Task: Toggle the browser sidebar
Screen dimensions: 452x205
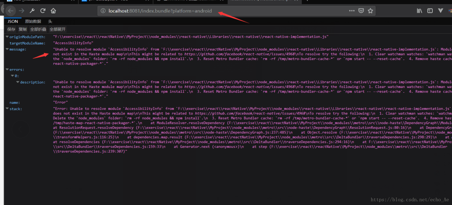Action: pos(430,11)
